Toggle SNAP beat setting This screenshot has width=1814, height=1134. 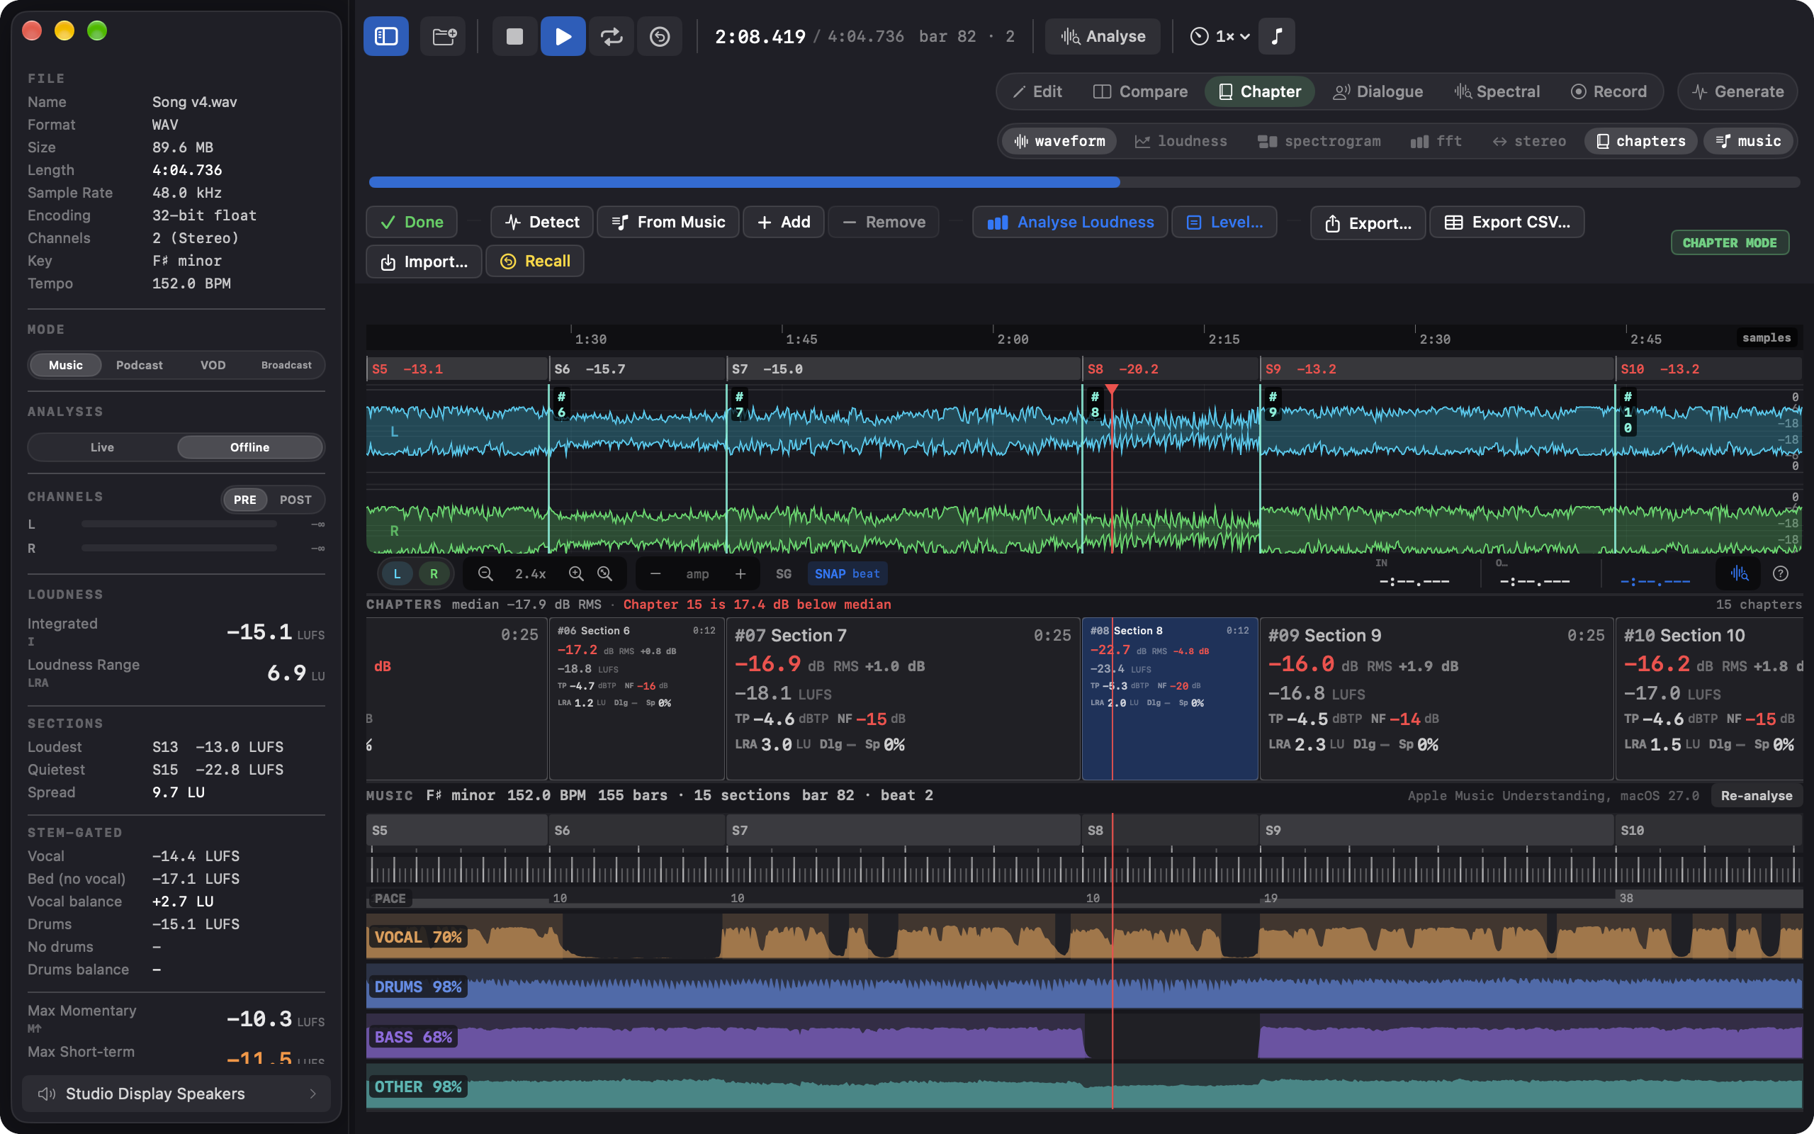[x=847, y=574]
